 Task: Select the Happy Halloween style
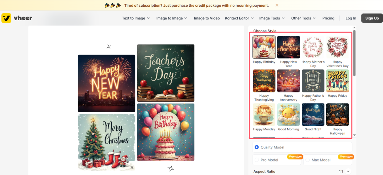coord(338,114)
